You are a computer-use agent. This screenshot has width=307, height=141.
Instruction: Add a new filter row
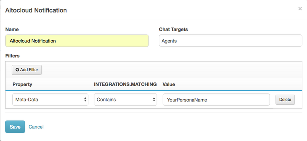point(27,70)
